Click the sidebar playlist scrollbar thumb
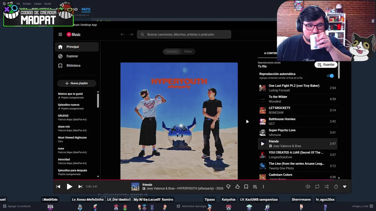376x211 pixels. click(98, 101)
